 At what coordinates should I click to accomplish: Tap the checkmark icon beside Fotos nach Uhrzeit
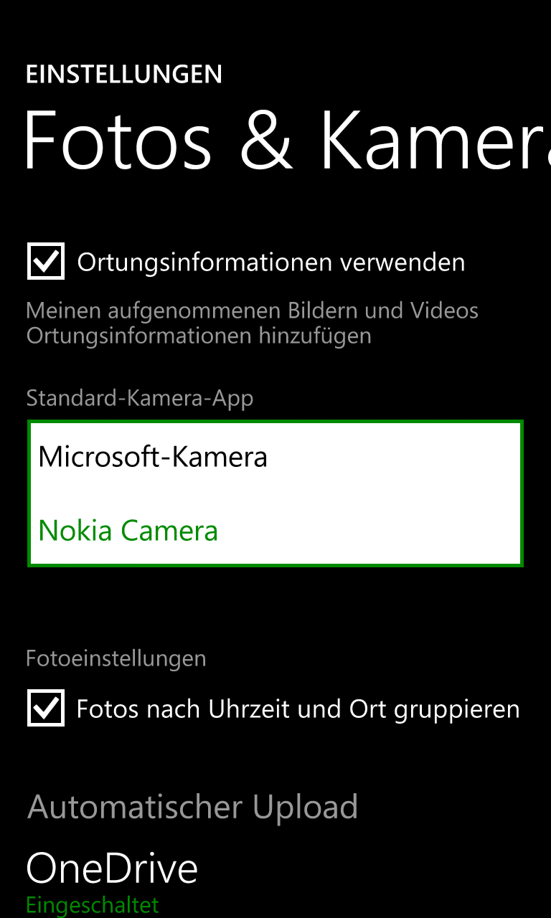tap(46, 708)
